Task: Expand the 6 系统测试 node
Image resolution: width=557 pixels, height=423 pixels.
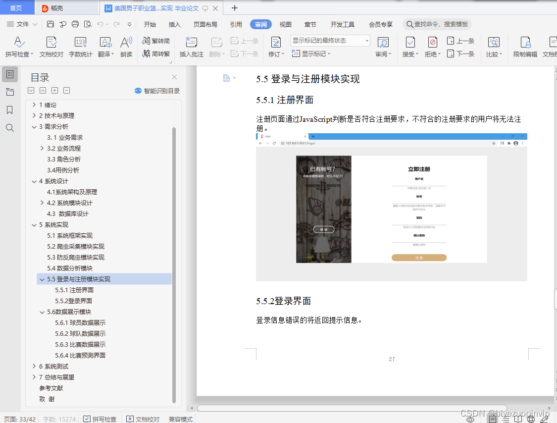Action: tap(34, 366)
